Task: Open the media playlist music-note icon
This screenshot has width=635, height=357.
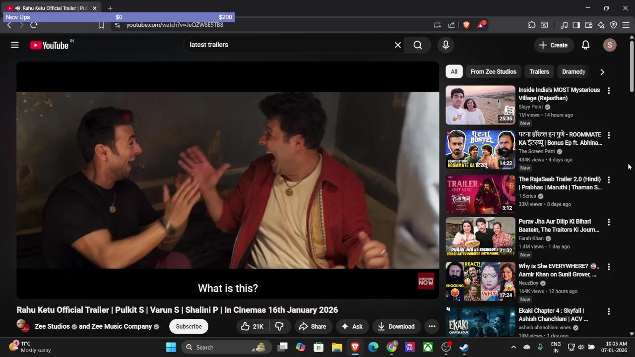Action: [564, 25]
